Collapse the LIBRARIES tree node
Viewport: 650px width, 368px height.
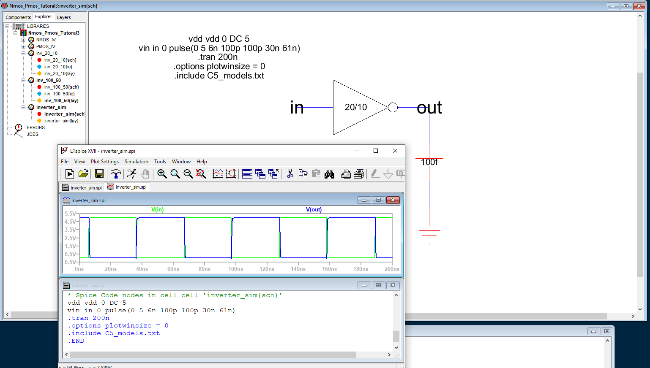tap(7, 26)
